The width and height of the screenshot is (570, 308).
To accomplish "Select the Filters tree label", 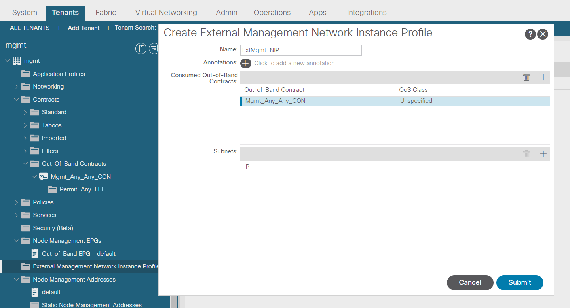I will (x=50, y=151).
